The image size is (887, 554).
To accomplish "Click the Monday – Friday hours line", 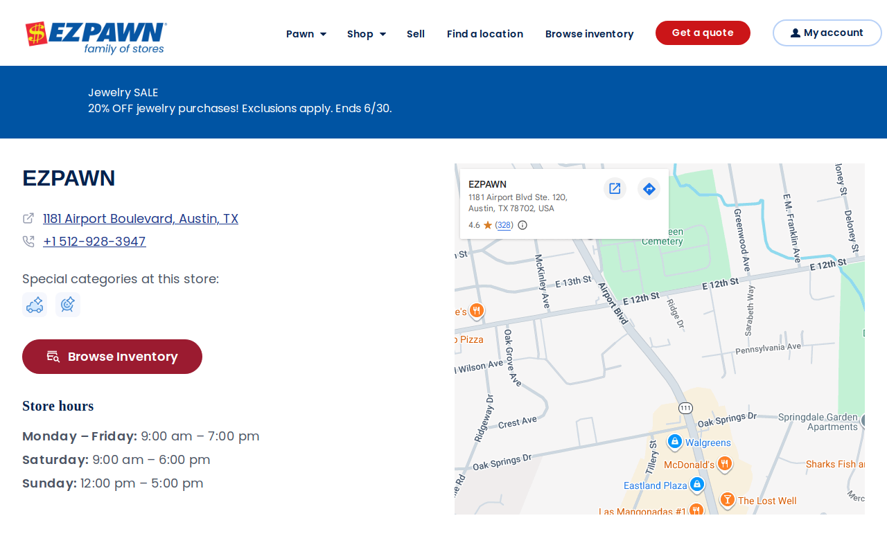I will point(141,436).
